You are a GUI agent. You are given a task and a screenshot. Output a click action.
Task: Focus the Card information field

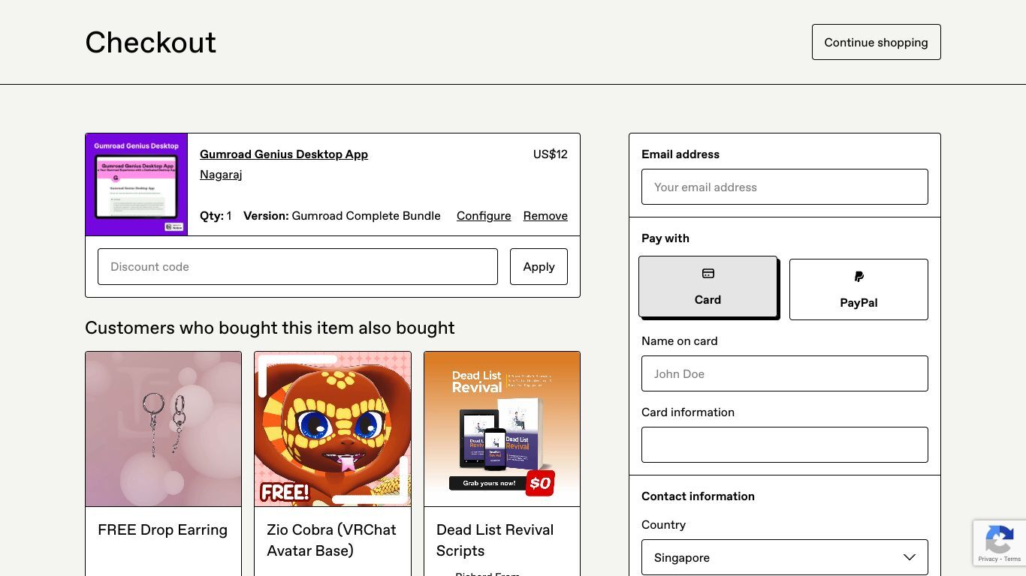(785, 445)
